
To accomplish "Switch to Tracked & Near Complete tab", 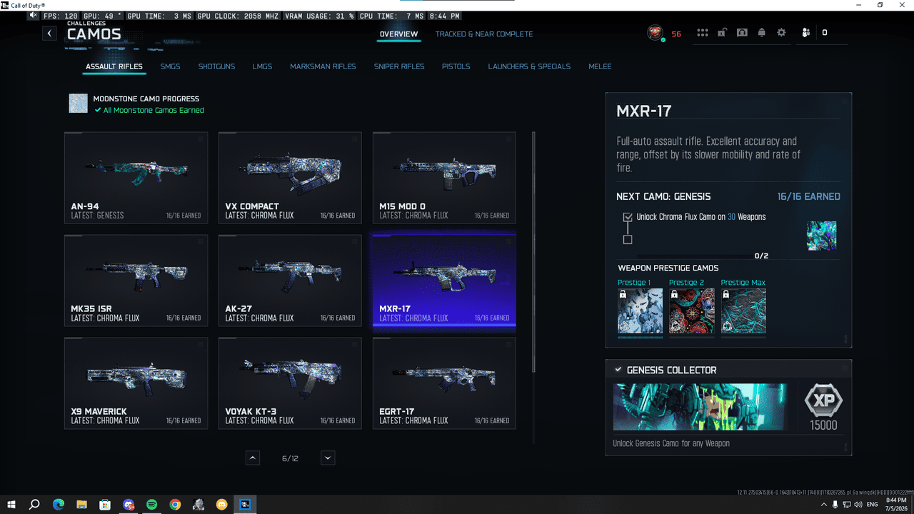I will 484,34.
